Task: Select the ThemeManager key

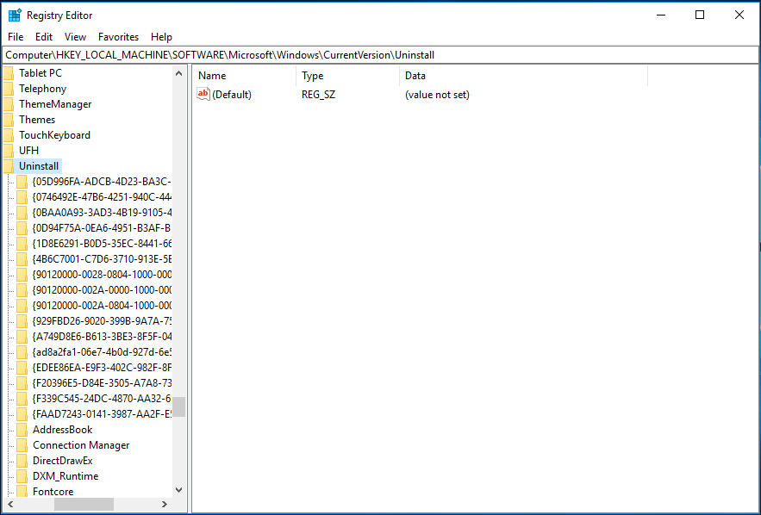Action: coord(55,104)
